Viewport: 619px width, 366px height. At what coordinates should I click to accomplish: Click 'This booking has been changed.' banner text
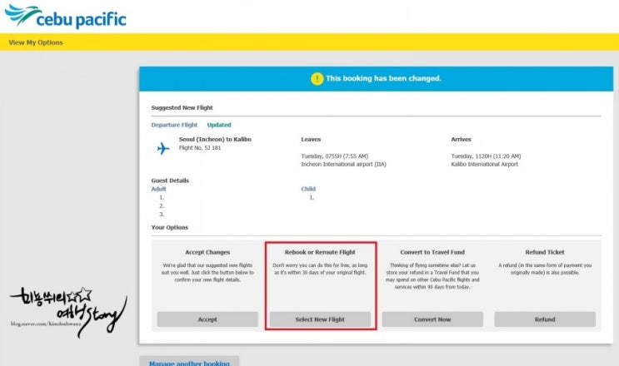[384, 78]
